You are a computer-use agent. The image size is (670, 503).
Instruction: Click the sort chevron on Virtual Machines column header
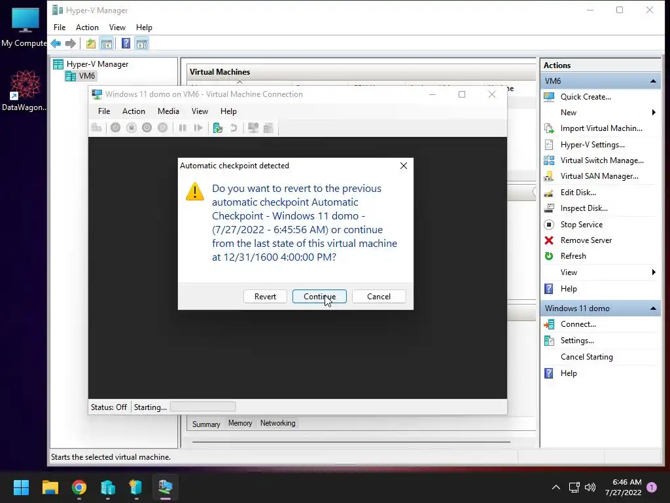239,82
